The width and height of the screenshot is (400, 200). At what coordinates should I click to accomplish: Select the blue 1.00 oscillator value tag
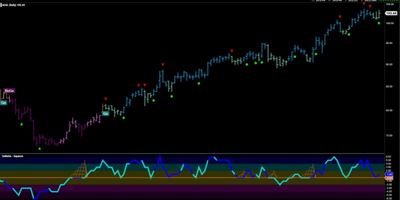(389, 174)
